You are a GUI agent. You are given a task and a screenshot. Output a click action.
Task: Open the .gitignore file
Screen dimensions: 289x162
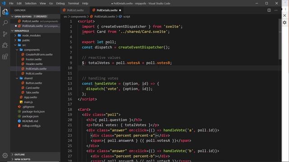pyautogui.click(x=28, y=107)
